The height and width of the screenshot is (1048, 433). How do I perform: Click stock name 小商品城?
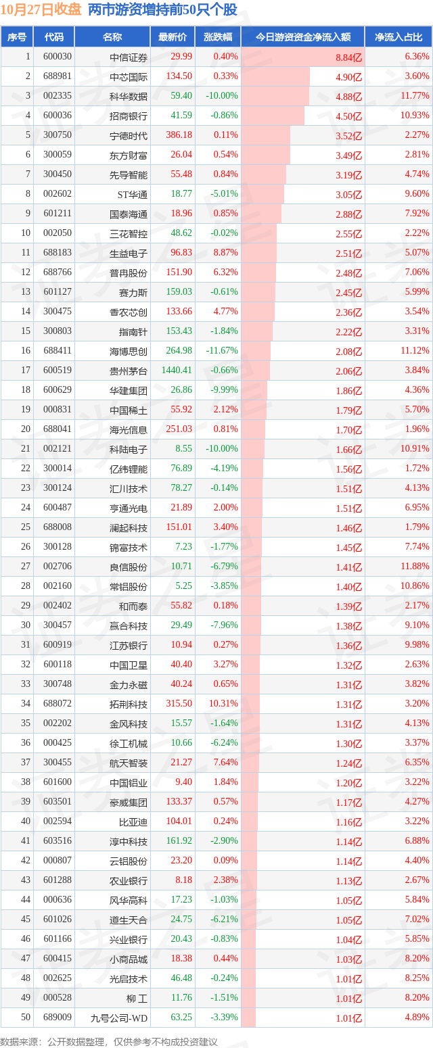129,959
